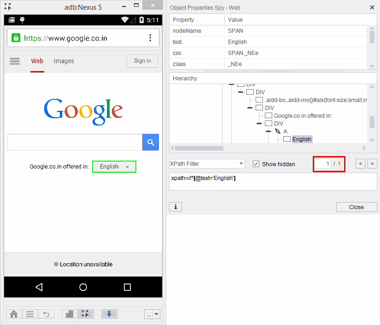380x325 pixels.
Task: Collapse the A node in Hierarchy
Action: coord(268,132)
